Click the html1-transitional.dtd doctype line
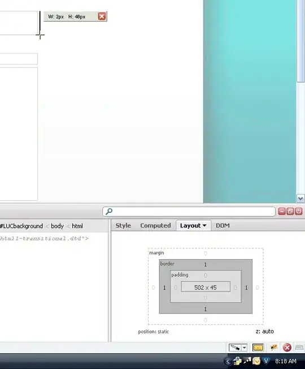This screenshot has height=369, width=305. click(x=44, y=238)
